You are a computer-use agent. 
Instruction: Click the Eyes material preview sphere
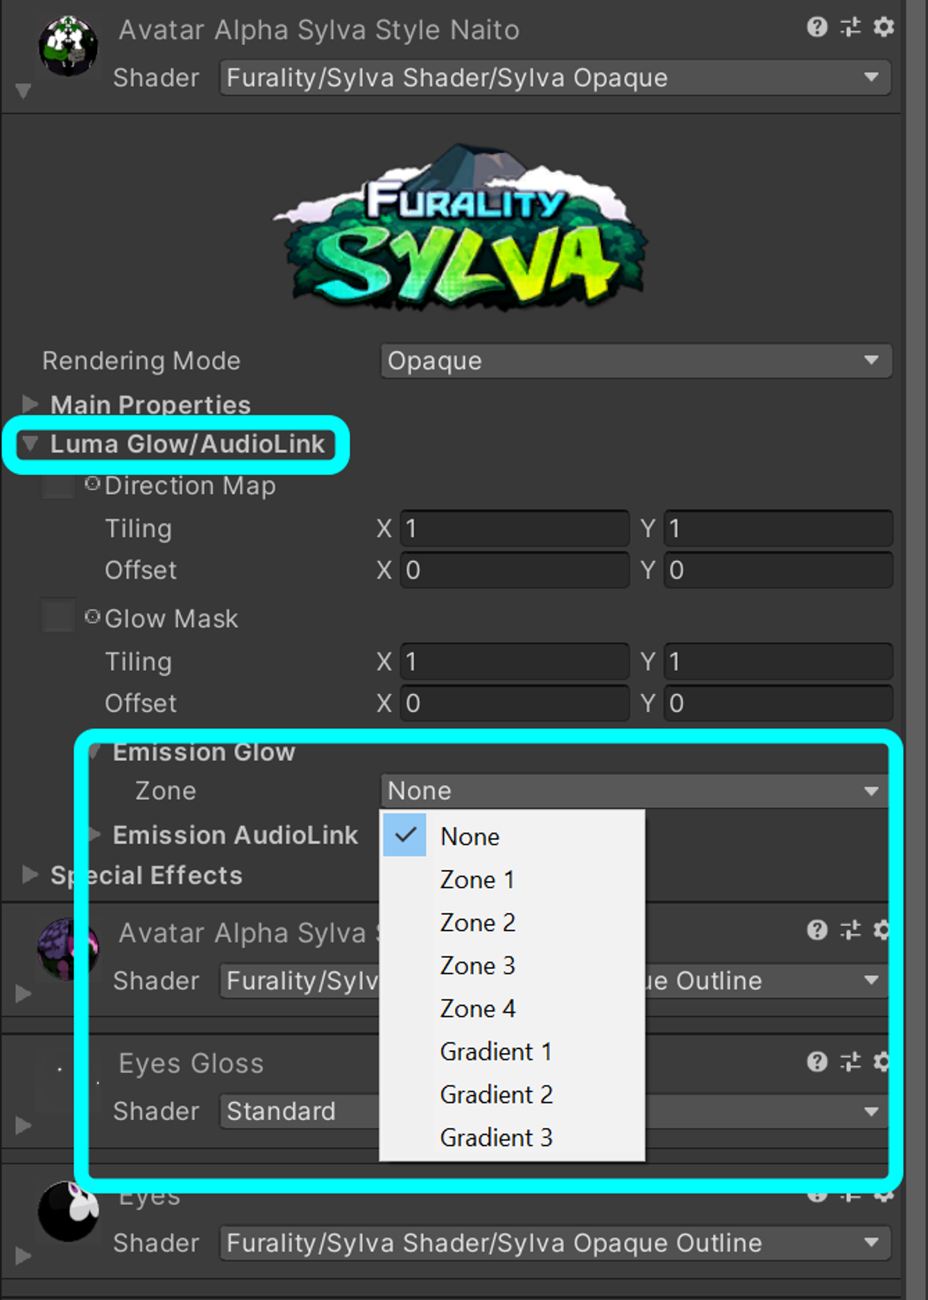pos(68,1212)
